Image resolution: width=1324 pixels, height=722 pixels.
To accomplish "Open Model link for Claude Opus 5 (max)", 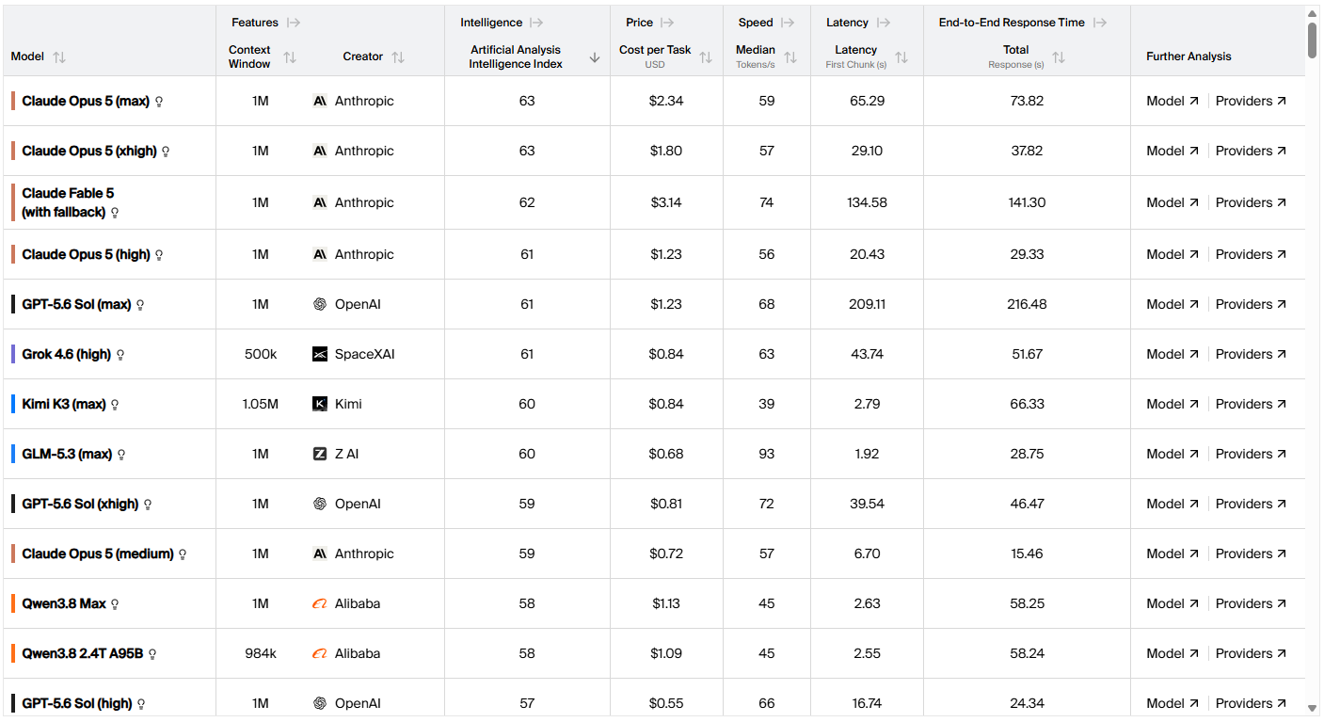I will pyautogui.click(x=1172, y=101).
